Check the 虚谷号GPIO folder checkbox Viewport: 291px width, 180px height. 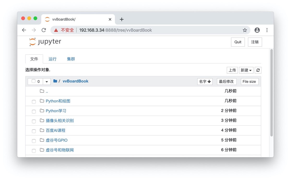[34, 141]
